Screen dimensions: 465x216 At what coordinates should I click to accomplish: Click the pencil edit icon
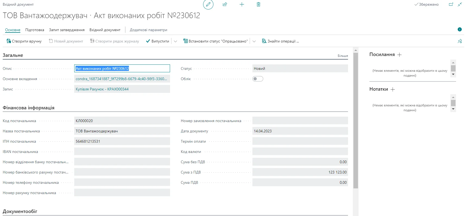[x=208, y=5]
